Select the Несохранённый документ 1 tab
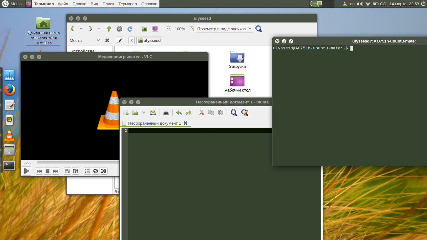Screen dimensions: 427x240 (154, 123)
